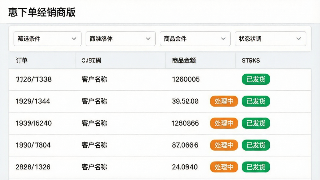The height and width of the screenshot is (180, 320).
Task: Click 处理中 badge in the 1929/1344 row
Action: (x=224, y=101)
